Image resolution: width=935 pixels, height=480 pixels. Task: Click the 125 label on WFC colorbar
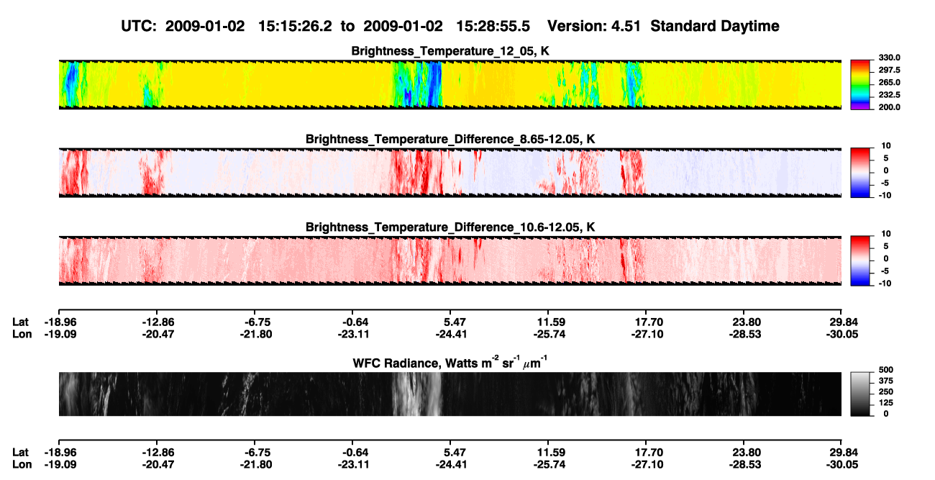pos(886,402)
